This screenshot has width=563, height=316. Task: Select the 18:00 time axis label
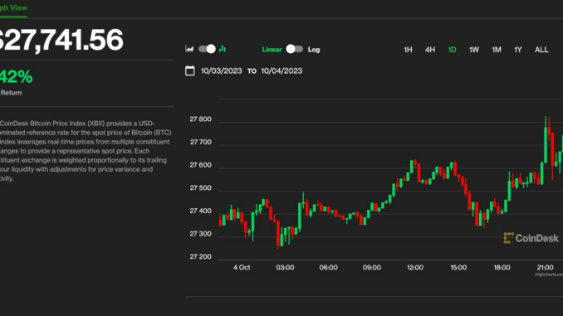[502, 268]
